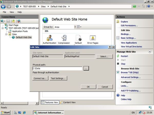Screen dimensions: 154x115
Task: Expand breadcrumb arrow after TEST-SERVER
Action: pos(38,6)
